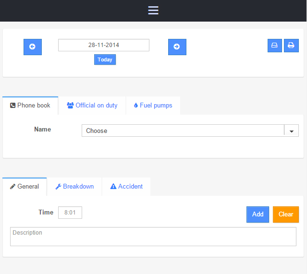The image size is (307, 274).
Task: Switch to the Phone book tab
Action: [30, 106]
